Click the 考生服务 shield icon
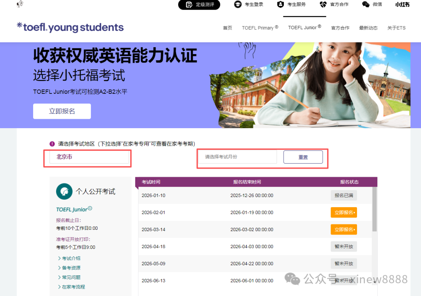This screenshot has height=296, width=421. click(x=280, y=5)
